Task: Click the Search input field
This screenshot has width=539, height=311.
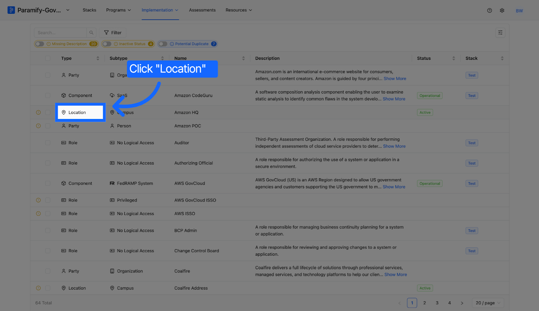Action: [60, 33]
